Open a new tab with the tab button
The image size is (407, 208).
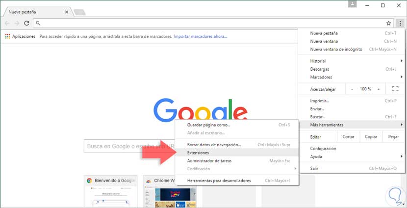click(79, 12)
